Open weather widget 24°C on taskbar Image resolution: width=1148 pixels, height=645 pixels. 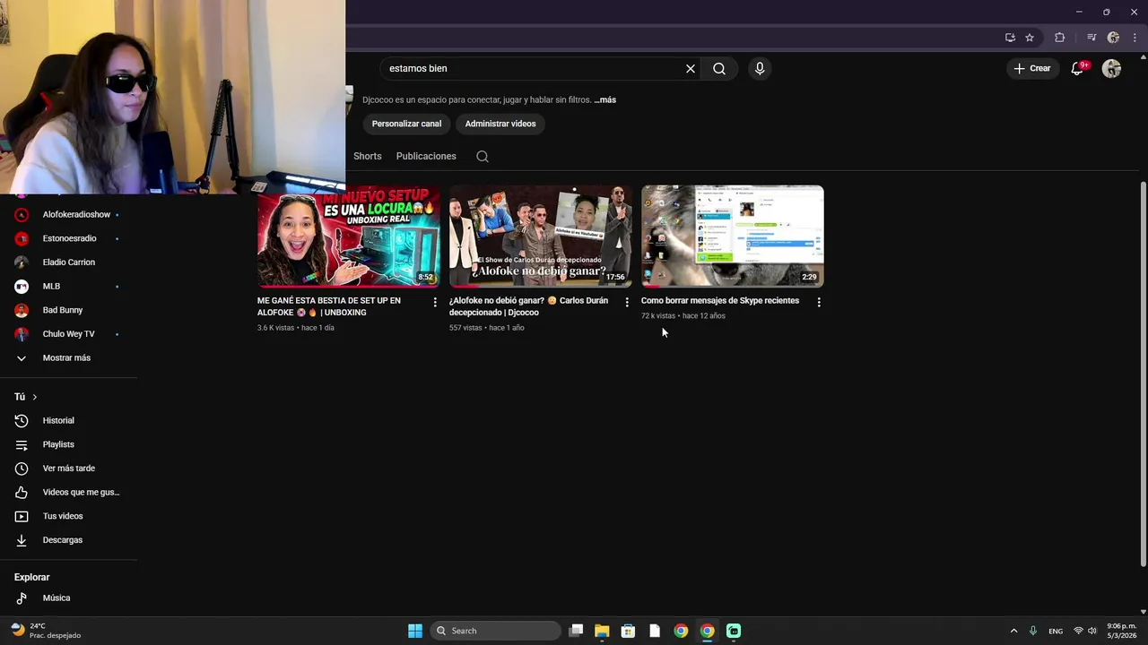[x=47, y=631]
